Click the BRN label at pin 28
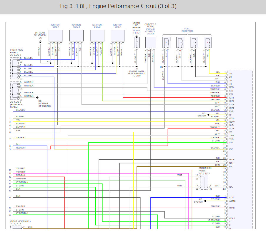266x237 pixels. 217,165
